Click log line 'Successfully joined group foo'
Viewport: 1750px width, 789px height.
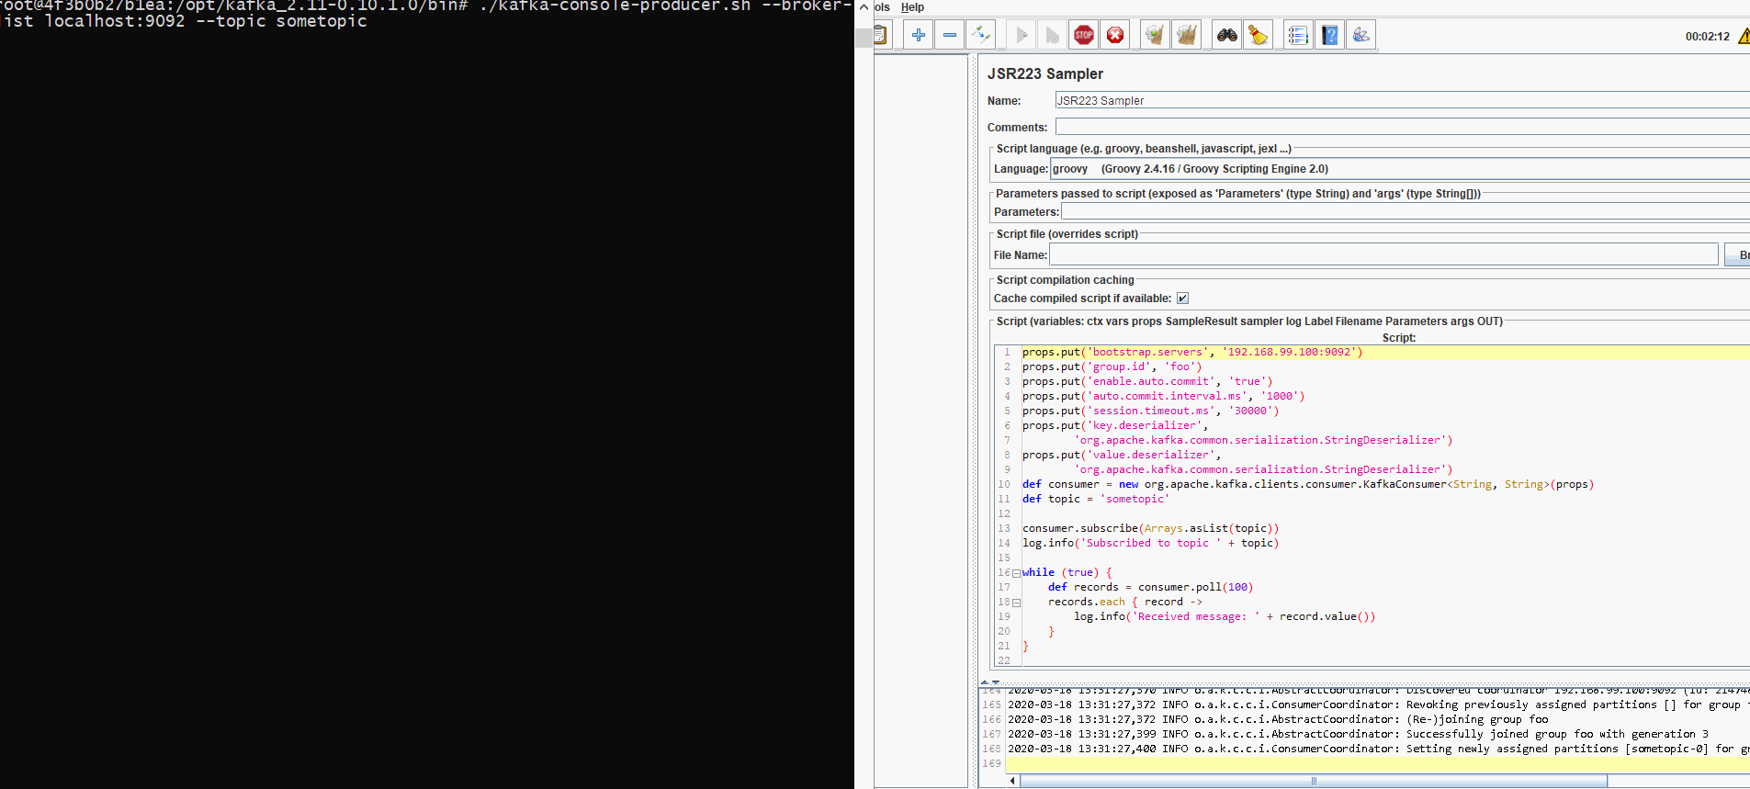click(x=1358, y=734)
